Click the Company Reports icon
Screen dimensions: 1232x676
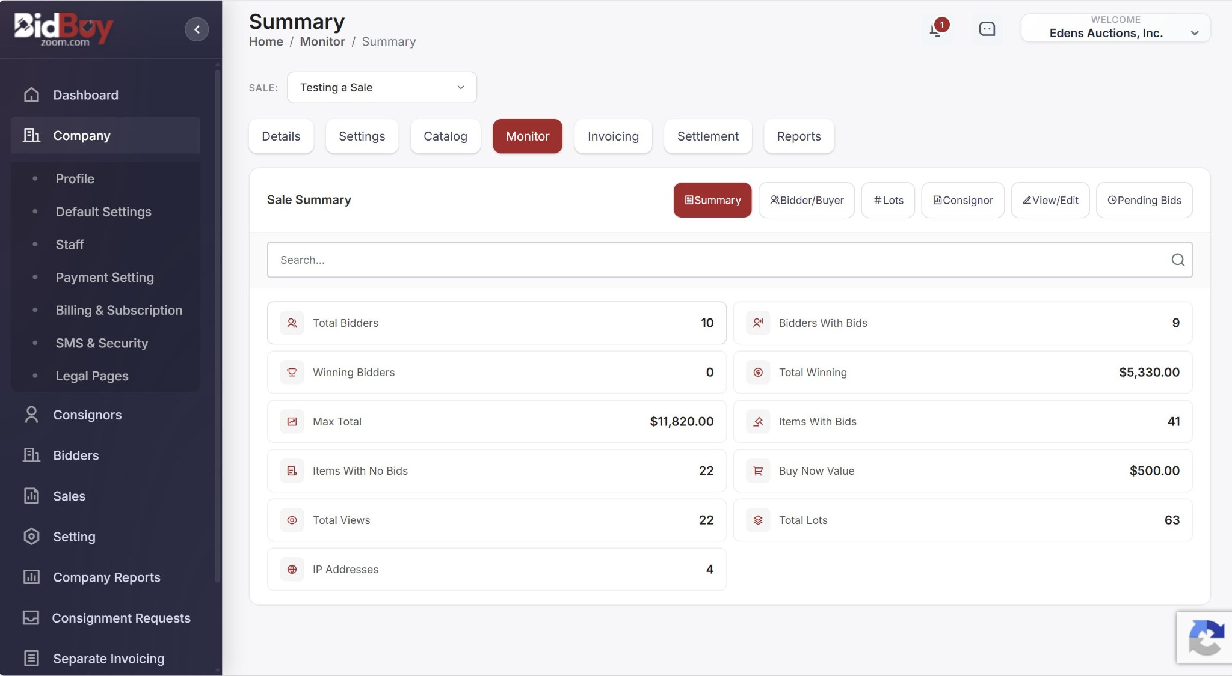pos(31,577)
